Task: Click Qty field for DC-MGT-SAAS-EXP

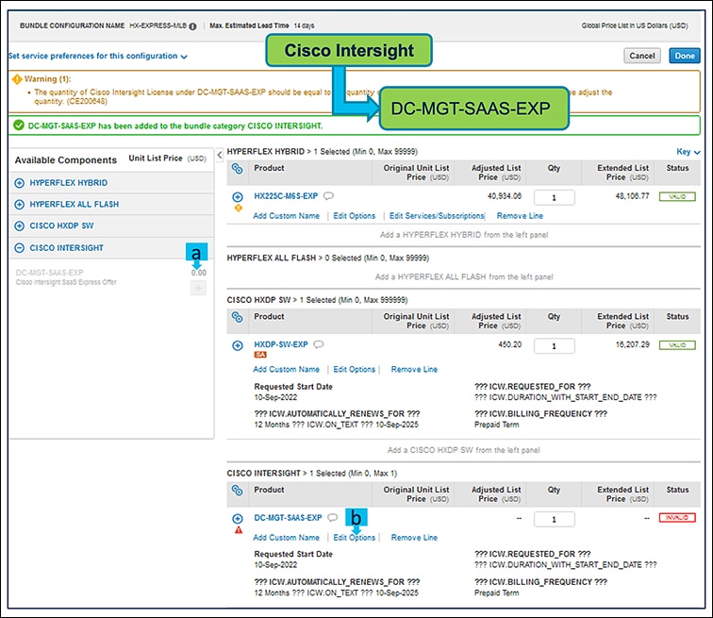Action: [x=554, y=519]
